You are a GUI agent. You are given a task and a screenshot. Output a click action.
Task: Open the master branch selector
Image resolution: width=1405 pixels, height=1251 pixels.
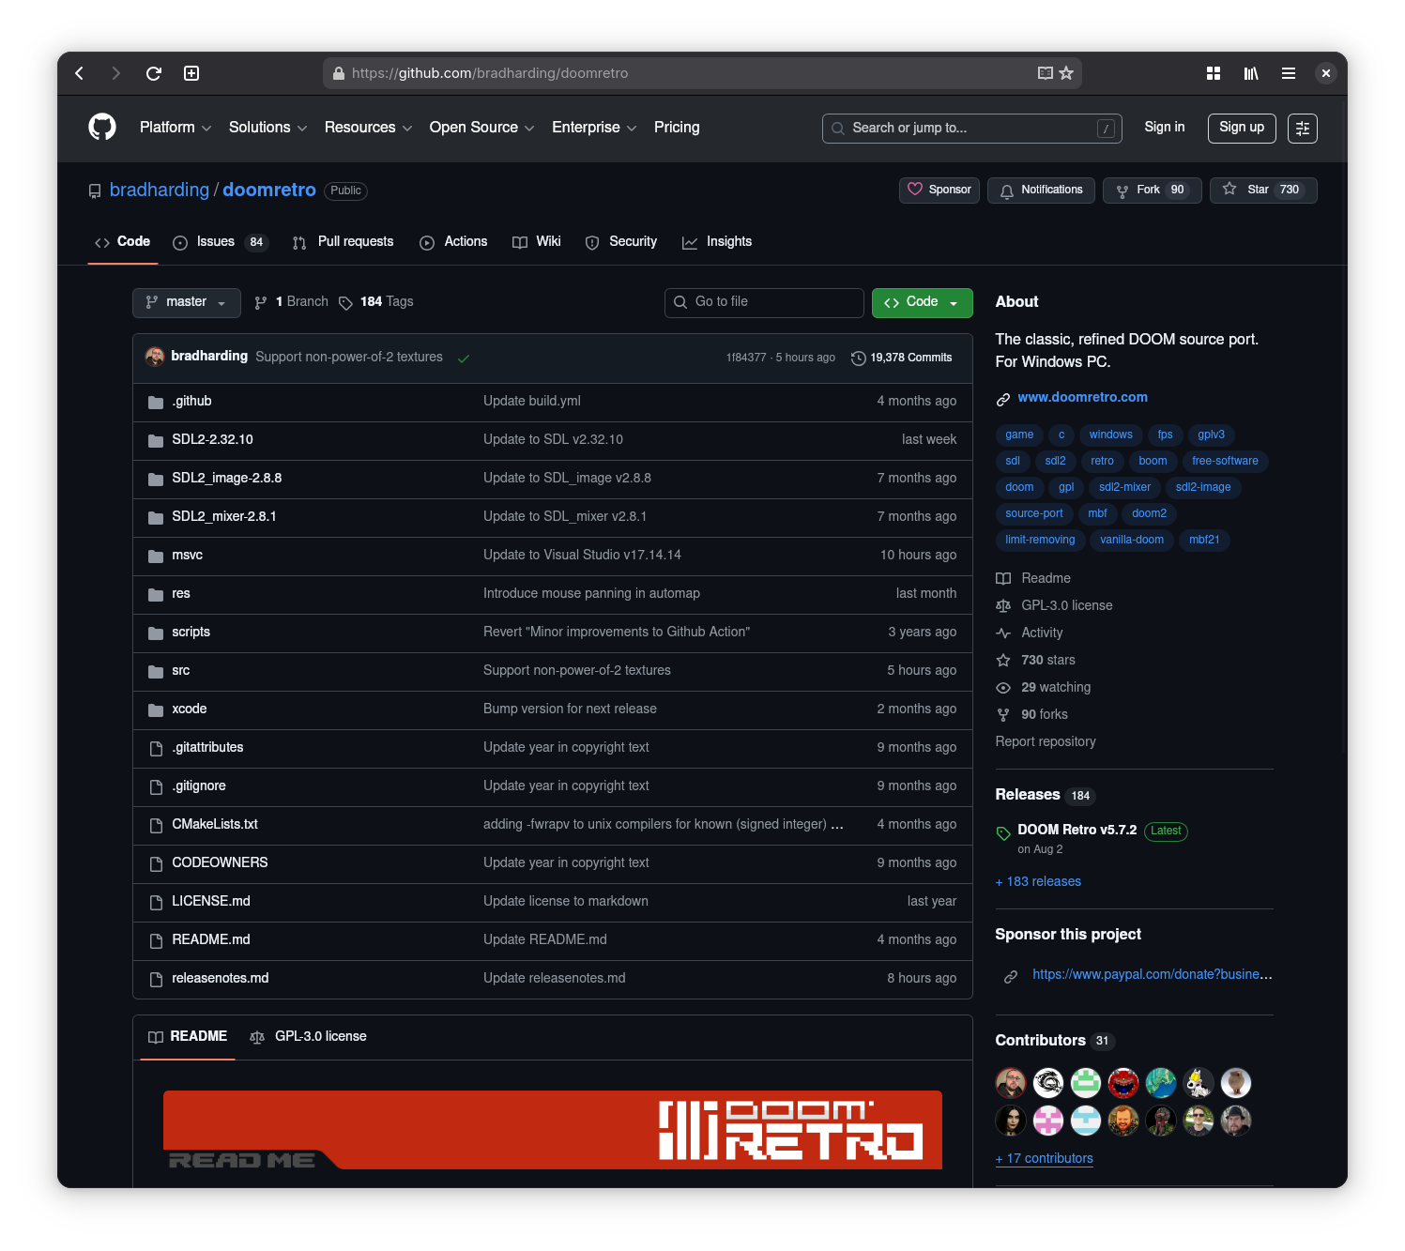point(187,302)
